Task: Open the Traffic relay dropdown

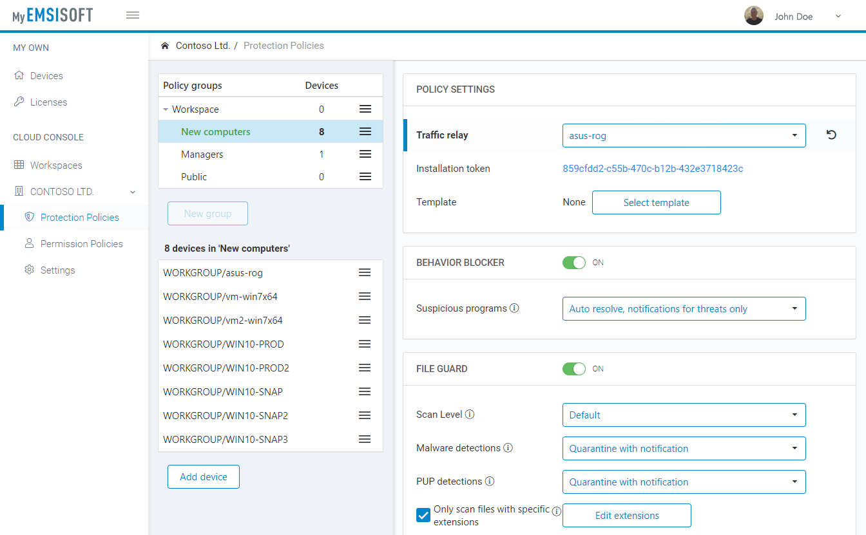Action: 684,136
